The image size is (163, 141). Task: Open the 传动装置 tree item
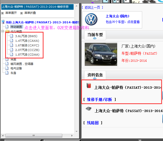(x=16, y=27)
